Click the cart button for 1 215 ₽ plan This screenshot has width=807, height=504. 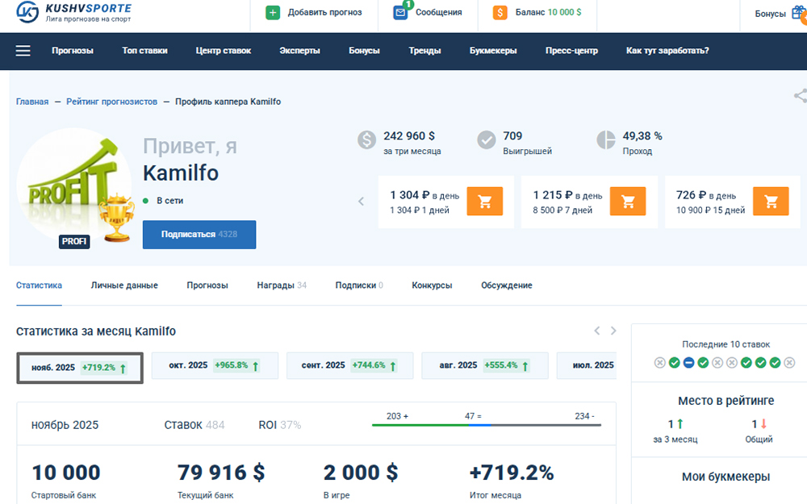click(x=627, y=202)
